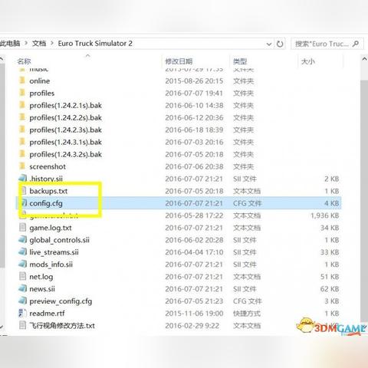Screen dimensions: 368x368
Task: Select the file name game.log.txt
Action: [51, 228]
